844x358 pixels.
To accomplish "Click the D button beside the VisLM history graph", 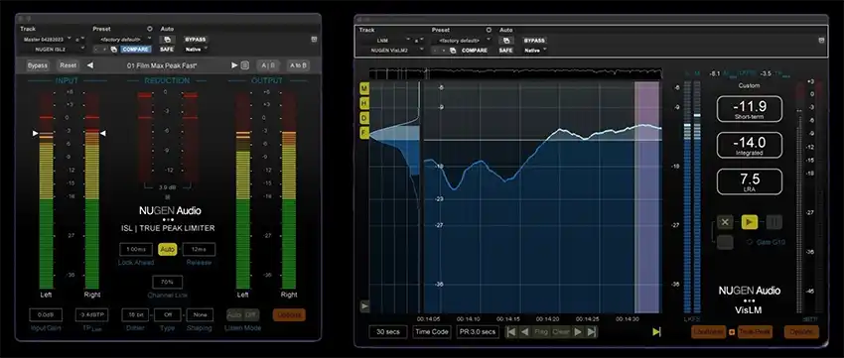I will click(x=364, y=118).
